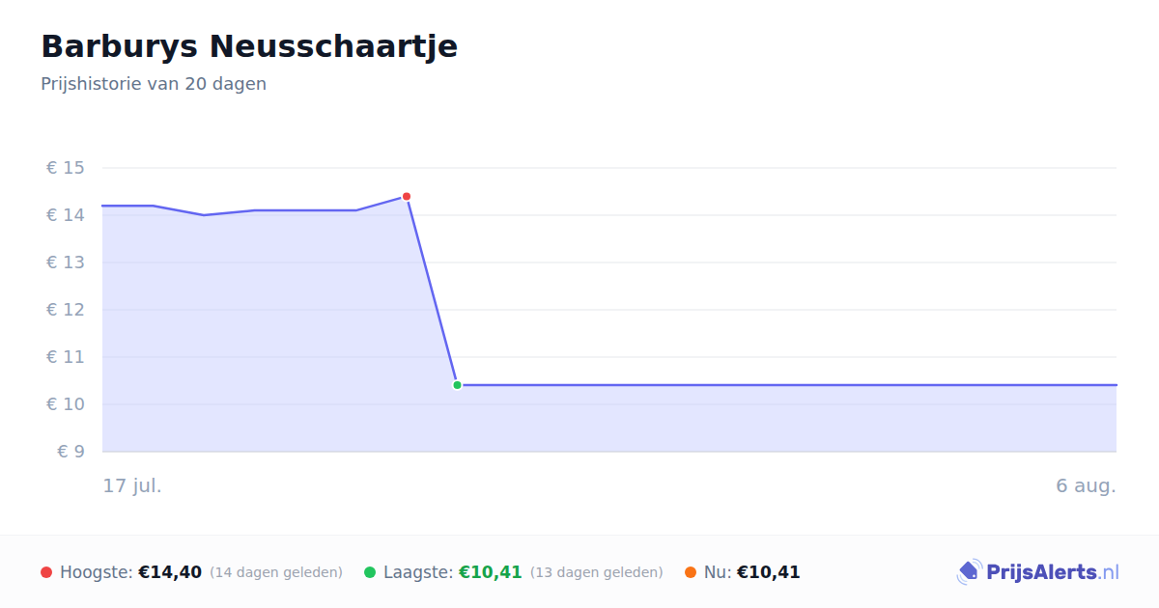Click the lowest price value €10,41 in green

coord(491,572)
